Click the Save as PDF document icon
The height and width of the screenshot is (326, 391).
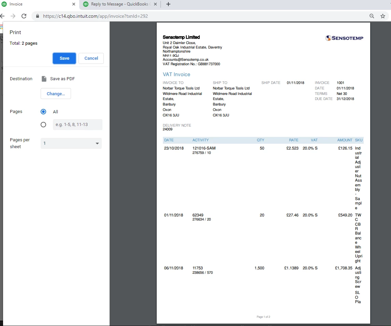(44, 79)
